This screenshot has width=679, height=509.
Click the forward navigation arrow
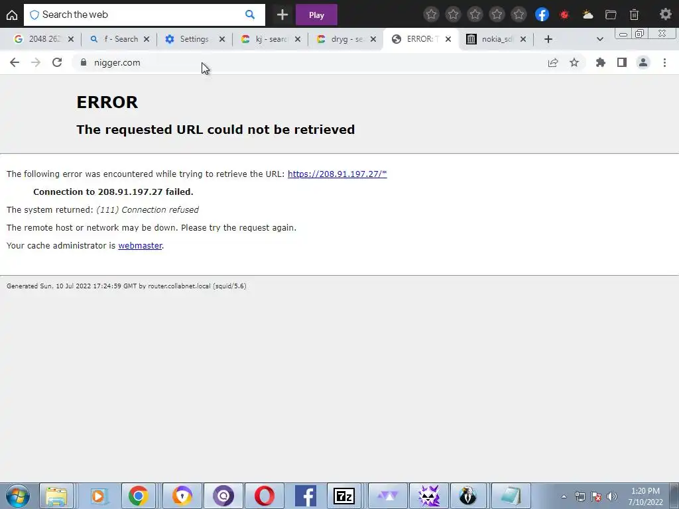pyautogui.click(x=36, y=62)
